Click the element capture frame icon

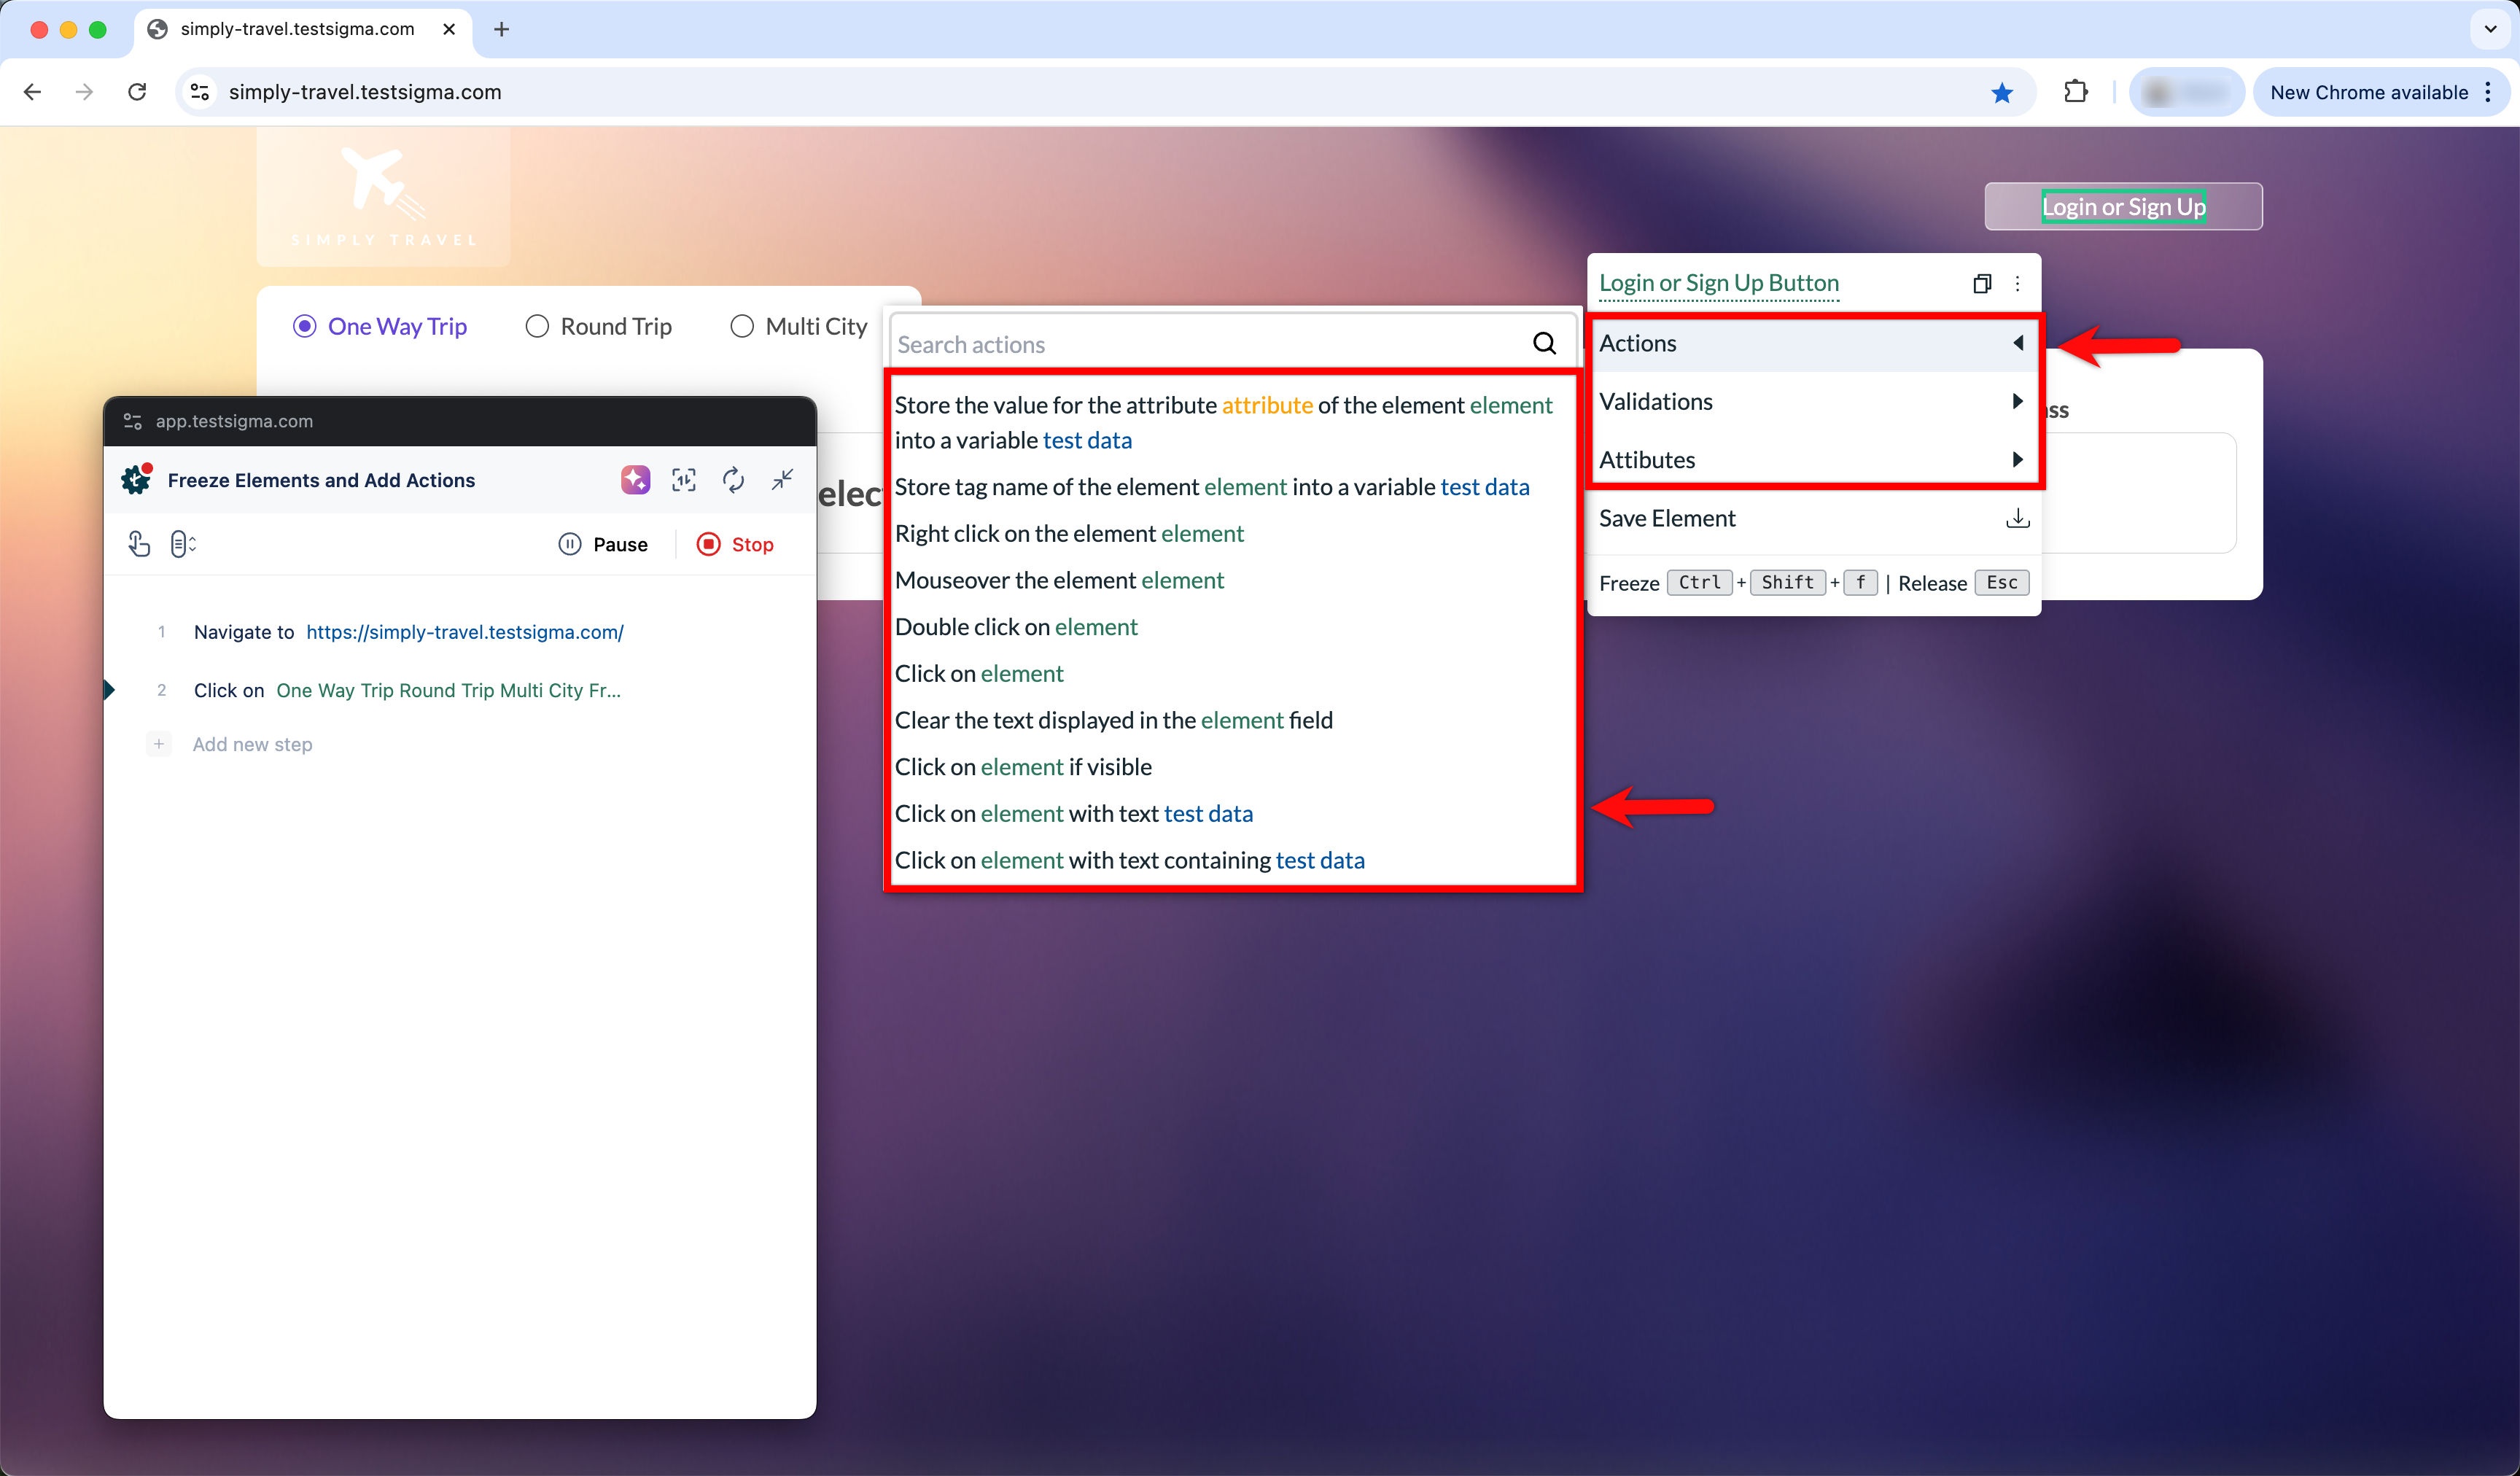click(x=684, y=480)
